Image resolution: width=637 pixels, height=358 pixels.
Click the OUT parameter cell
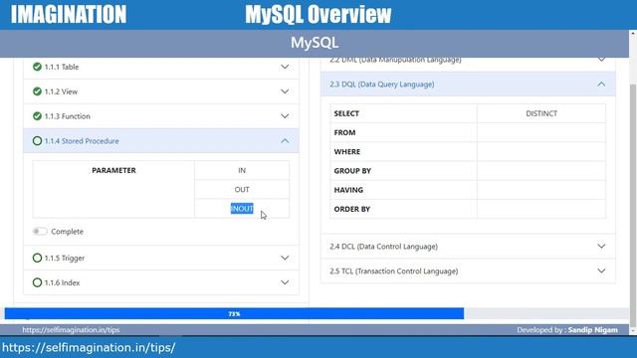click(242, 190)
